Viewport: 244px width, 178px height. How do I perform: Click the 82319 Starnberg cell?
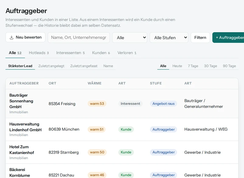click(64, 152)
